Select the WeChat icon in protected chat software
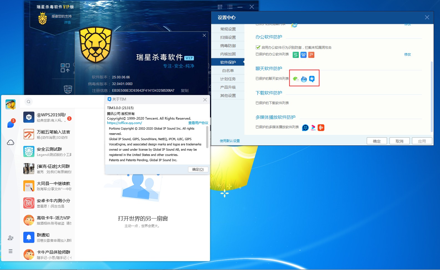The width and height of the screenshot is (440, 270). tap(296, 79)
